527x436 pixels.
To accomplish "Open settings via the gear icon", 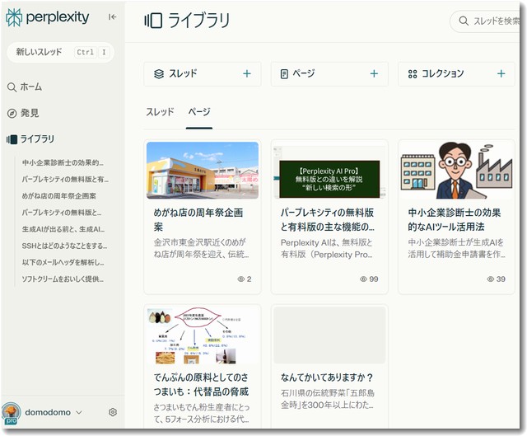I will [x=113, y=412].
